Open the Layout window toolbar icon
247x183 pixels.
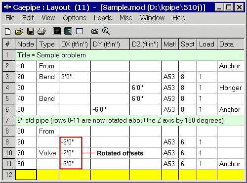[68, 31]
